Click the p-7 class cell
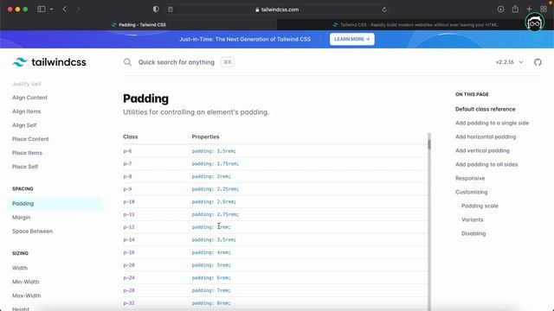The height and width of the screenshot is (311, 554). point(127,163)
